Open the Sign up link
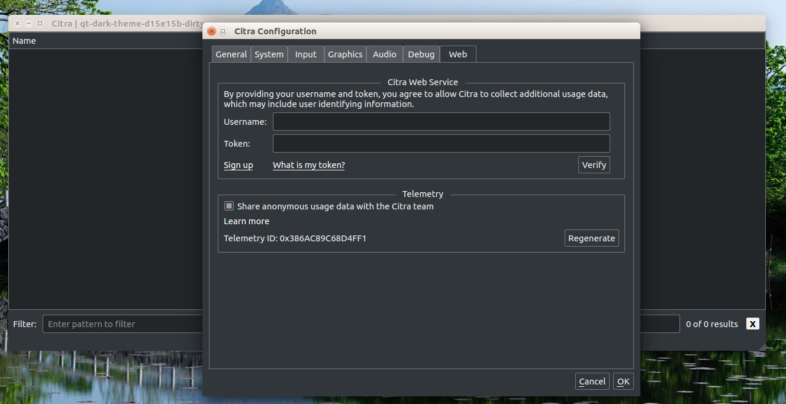 pos(238,165)
